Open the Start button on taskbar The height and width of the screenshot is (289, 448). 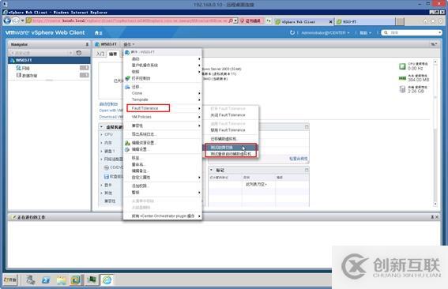(x=10, y=280)
